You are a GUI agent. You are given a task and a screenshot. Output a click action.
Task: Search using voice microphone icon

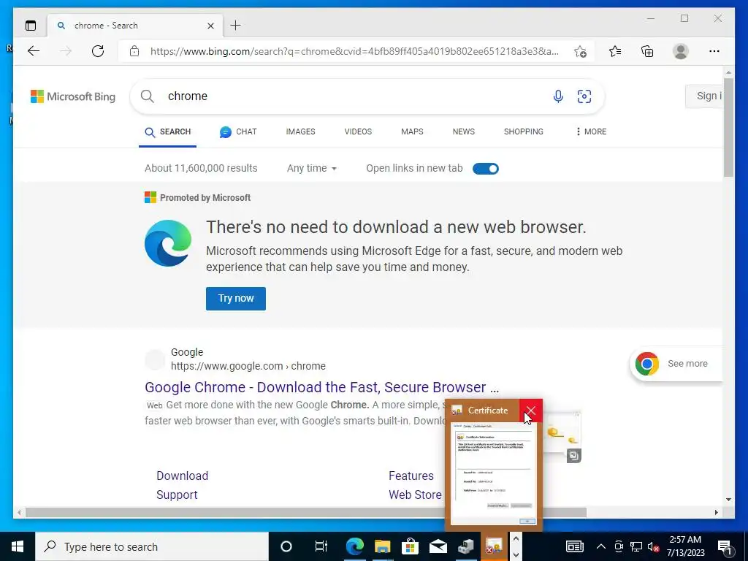click(558, 96)
